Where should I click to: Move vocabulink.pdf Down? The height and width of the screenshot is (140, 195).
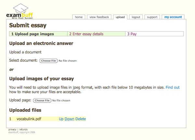(x=70, y=119)
